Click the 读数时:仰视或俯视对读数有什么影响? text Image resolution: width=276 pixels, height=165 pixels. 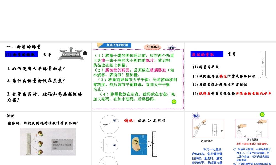pyautogui.click(x=43, y=123)
